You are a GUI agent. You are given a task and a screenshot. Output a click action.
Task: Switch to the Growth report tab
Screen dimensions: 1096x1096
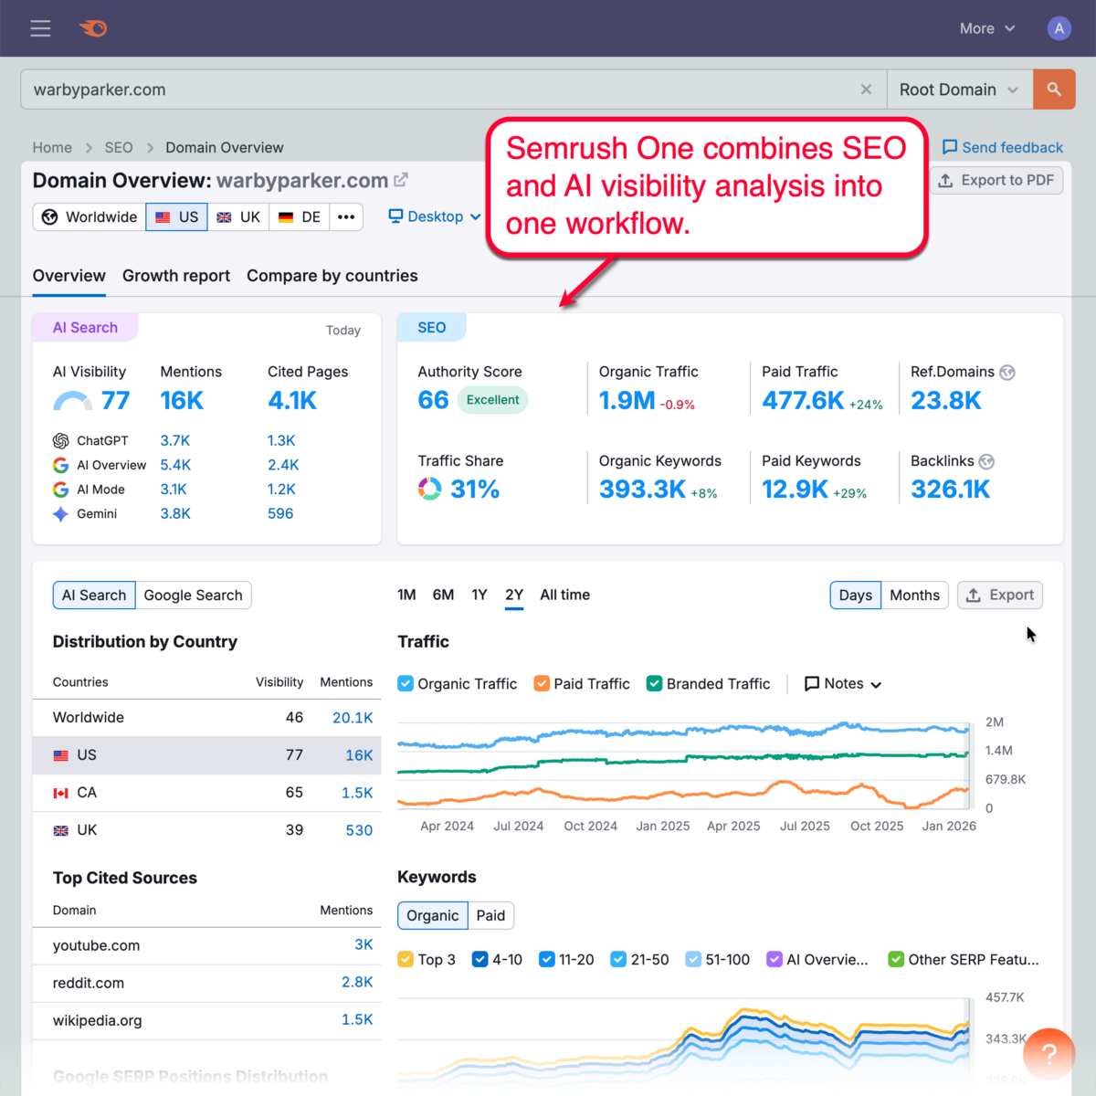coord(176,275)
